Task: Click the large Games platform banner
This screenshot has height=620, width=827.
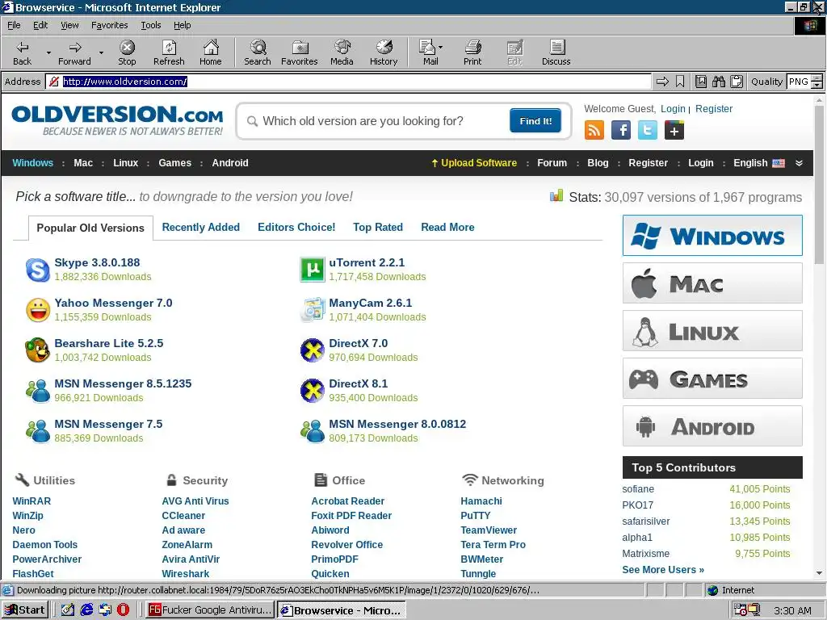Action: (712, 379)
